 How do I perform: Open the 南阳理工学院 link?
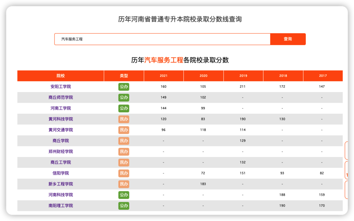[60, 205]
